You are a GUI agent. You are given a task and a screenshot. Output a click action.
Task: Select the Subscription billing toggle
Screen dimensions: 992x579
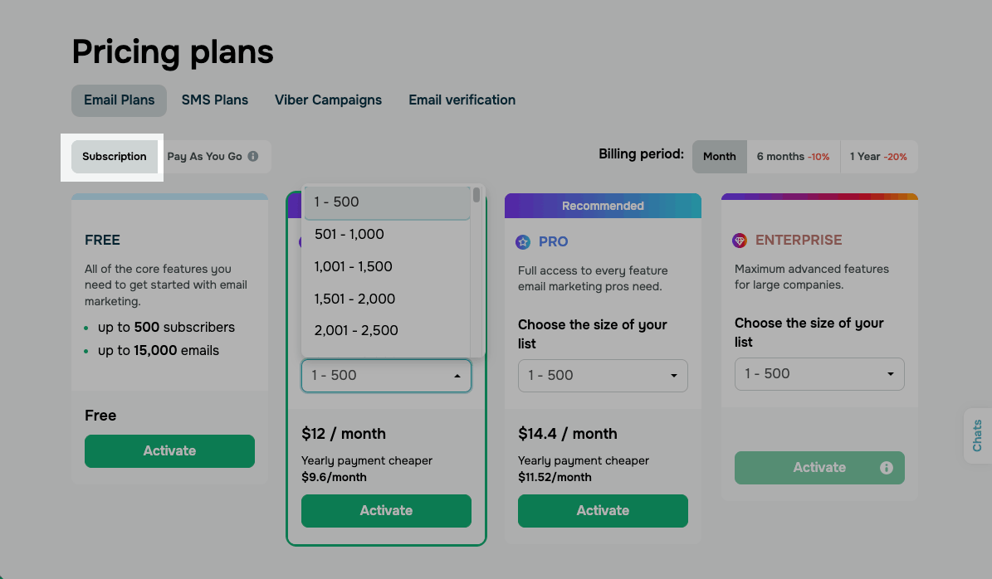pos(115,157)
